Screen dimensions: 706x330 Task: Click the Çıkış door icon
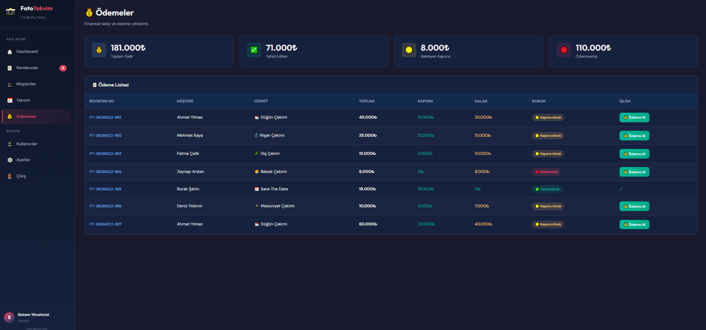tap(10, 176)
